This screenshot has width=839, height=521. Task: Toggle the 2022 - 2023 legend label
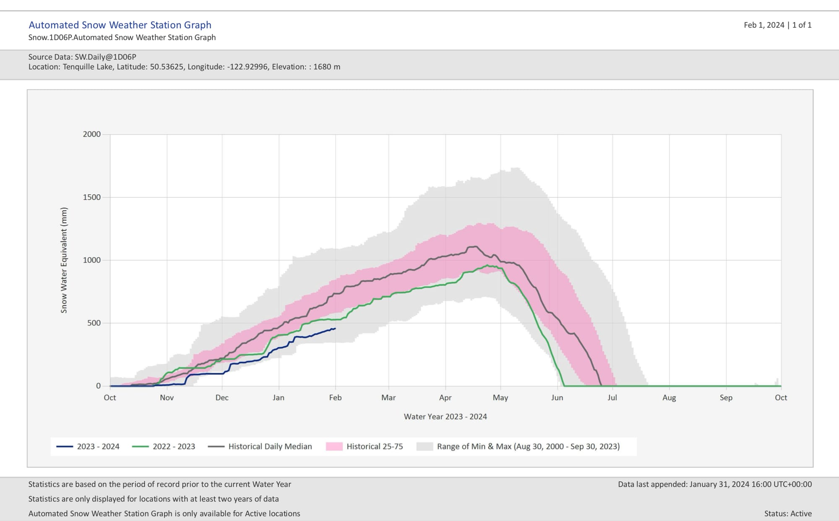tap(174, 447)
